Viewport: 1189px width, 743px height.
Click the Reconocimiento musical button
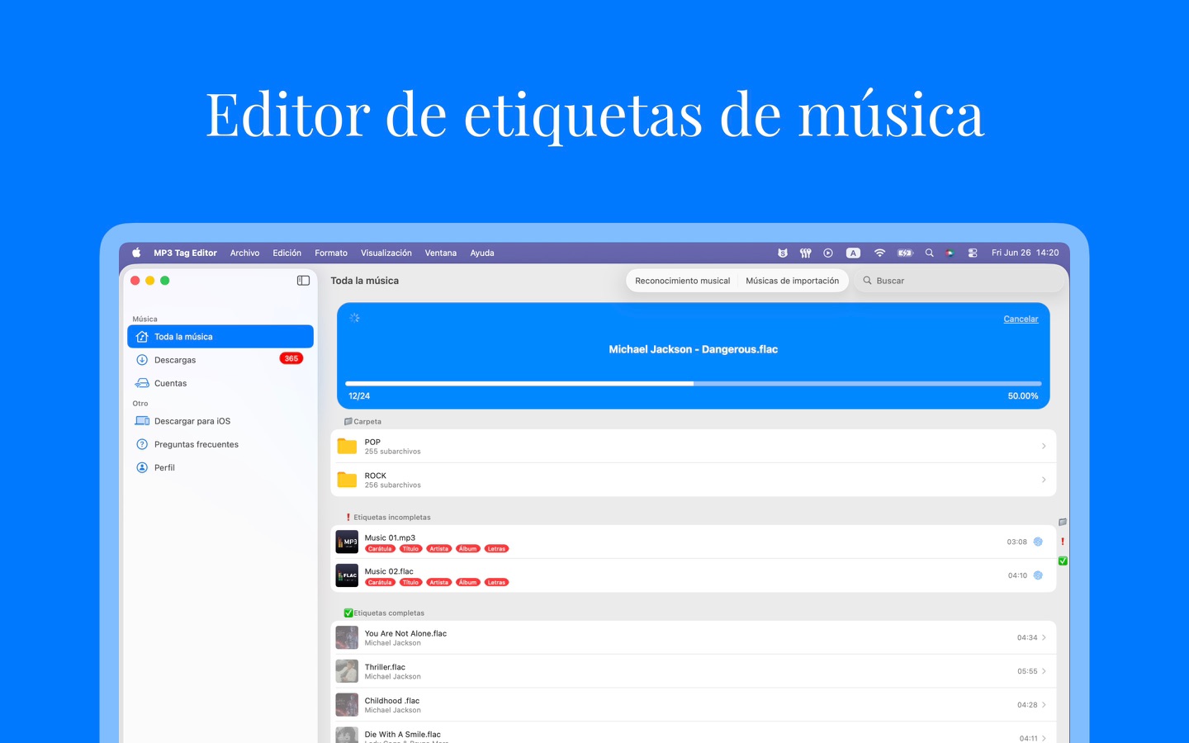click(x=682, y=281)
